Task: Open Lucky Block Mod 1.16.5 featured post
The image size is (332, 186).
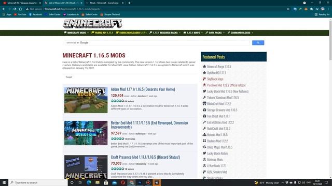Action: click(228, 91)
